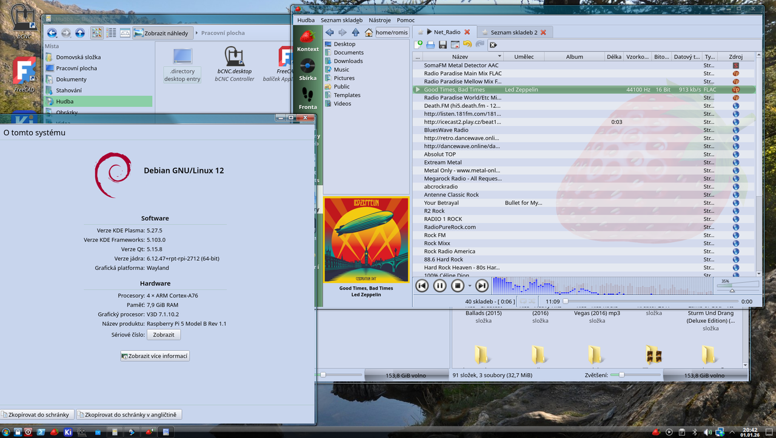Toggle favorite star on Net_Radio tab

pyautogui.click(x=421, y=32)
